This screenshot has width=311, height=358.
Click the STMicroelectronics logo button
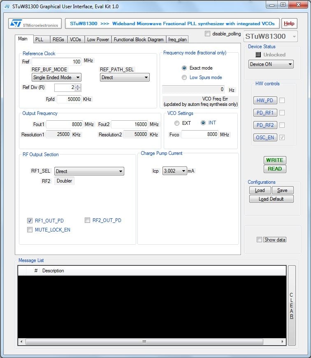pyautogui.click(x=35, y=24)
